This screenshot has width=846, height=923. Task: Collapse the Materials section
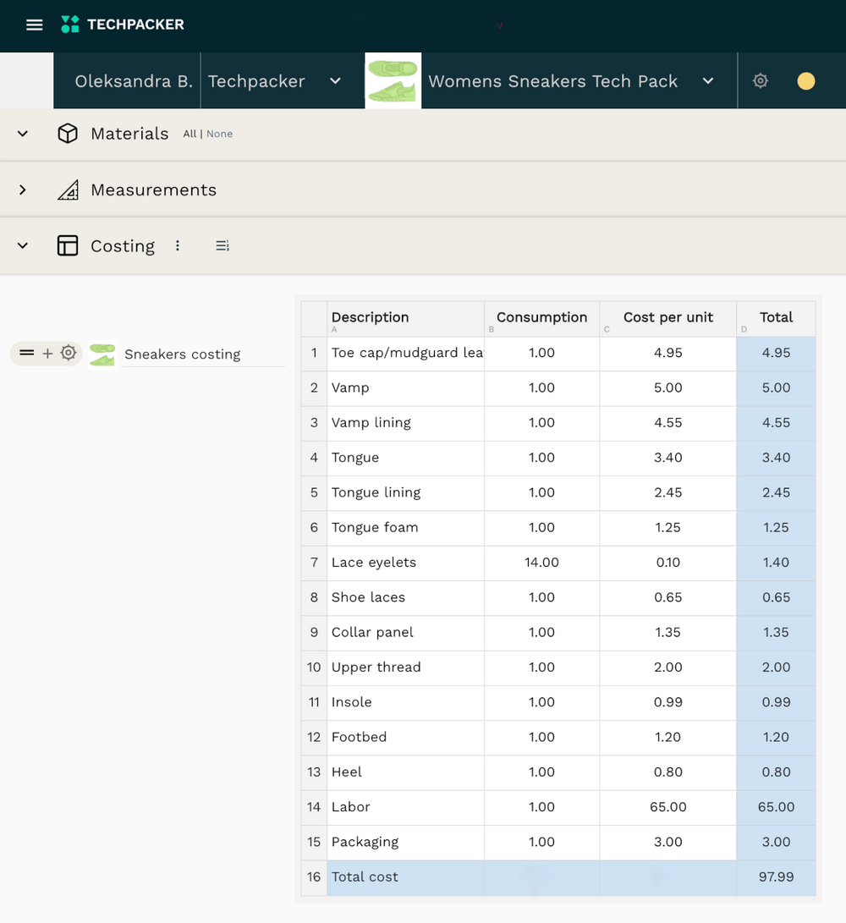click(22, 134)
